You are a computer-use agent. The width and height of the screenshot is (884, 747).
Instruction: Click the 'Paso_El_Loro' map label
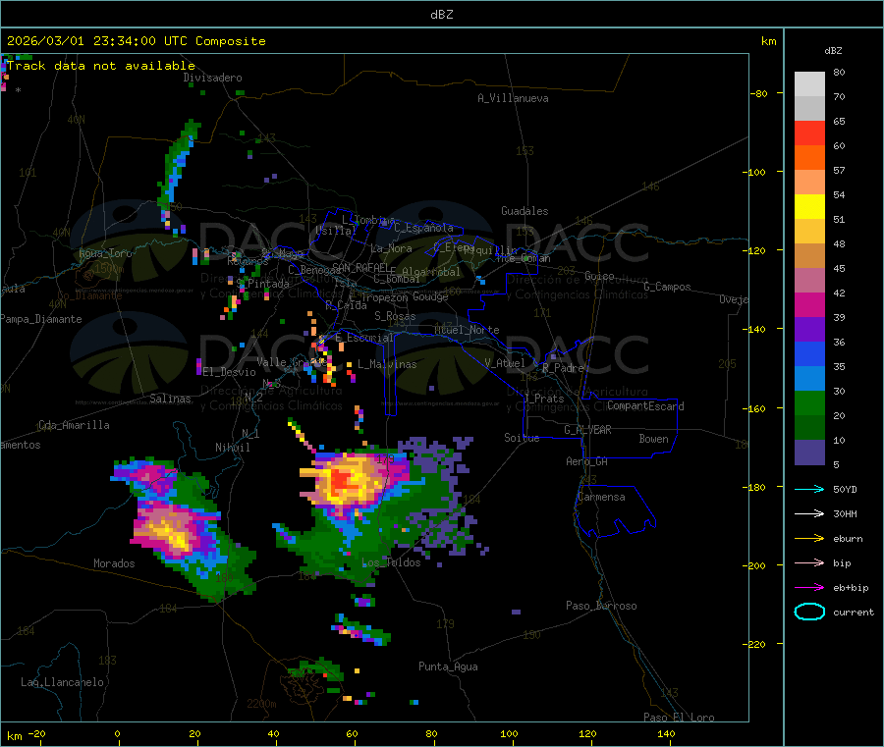(x=679, y=718)
